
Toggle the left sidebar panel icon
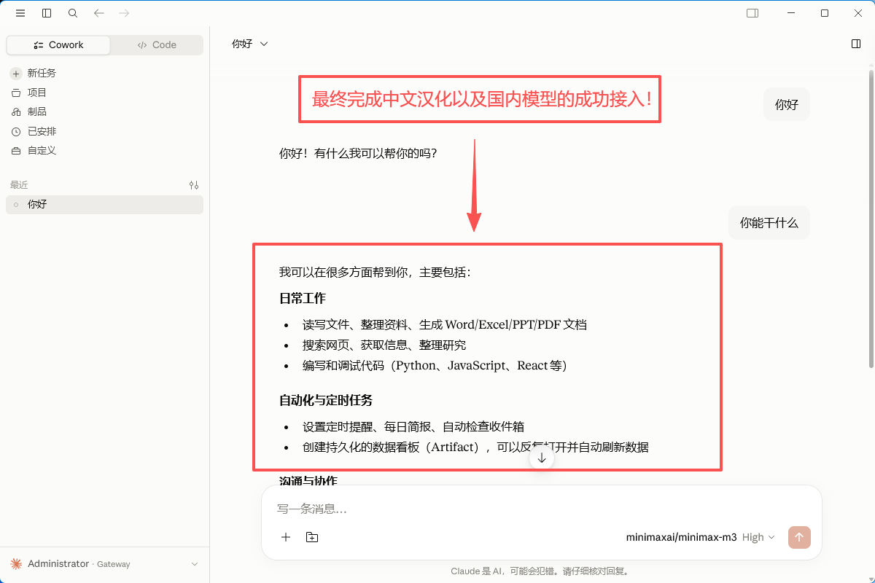(x=47, y=13)
